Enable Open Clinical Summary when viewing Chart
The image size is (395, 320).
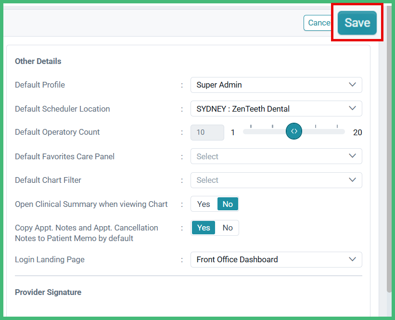point(203,204)
